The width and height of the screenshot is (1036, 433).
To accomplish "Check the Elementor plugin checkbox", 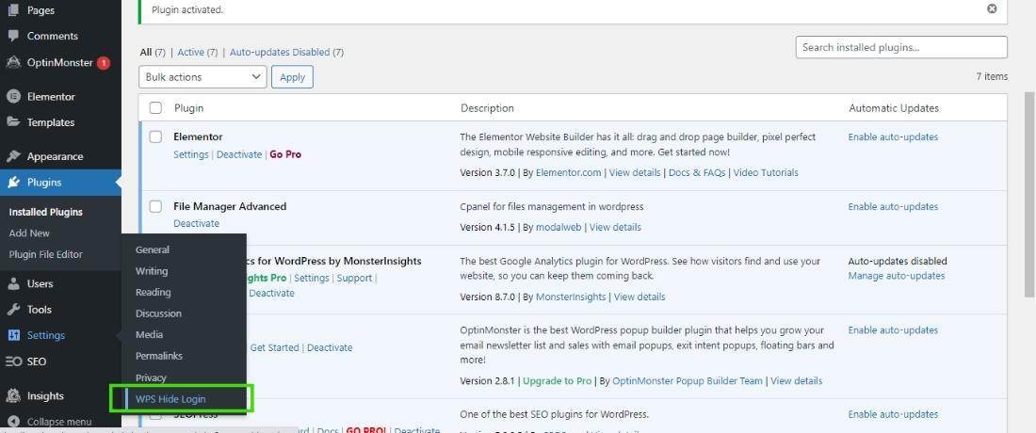I will tap(155, 136).
